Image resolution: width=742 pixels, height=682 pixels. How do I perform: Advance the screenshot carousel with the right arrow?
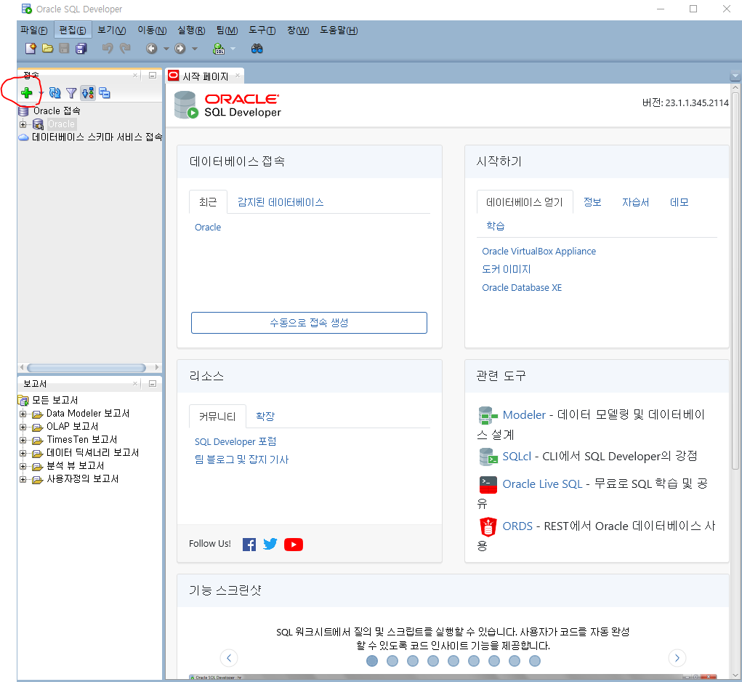click(x=677, y=657)
